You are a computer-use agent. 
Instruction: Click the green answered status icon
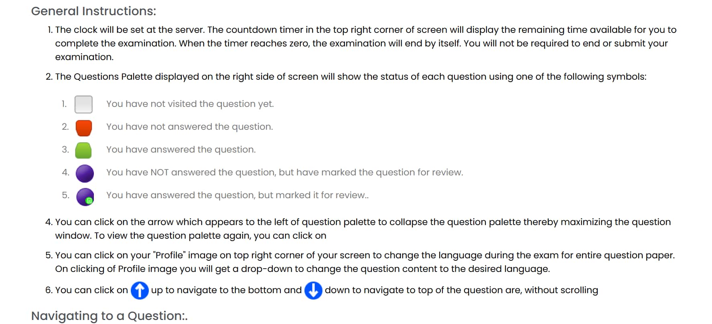pos(83,150)
